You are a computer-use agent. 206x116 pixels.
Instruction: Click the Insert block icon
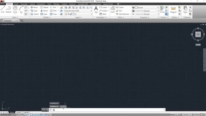[x=113, y=9]
